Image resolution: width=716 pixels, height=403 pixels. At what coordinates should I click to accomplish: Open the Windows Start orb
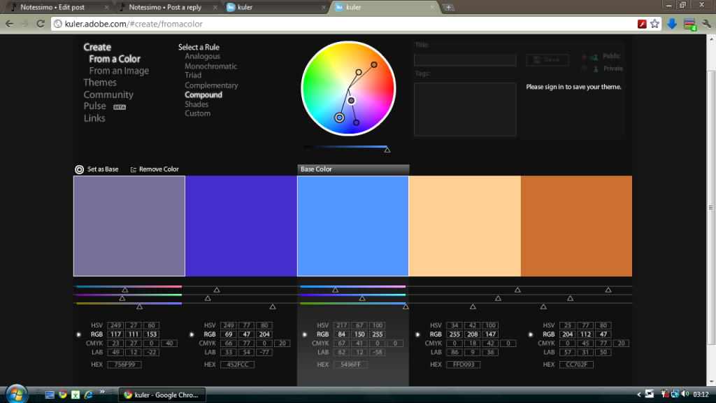pyautogui.click(x=17, y=394)
